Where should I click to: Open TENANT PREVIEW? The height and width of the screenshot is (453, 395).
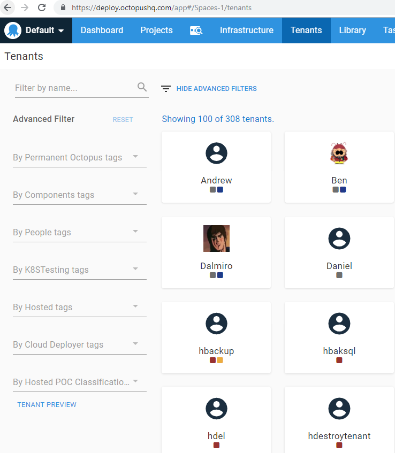(x=47, y=404)
